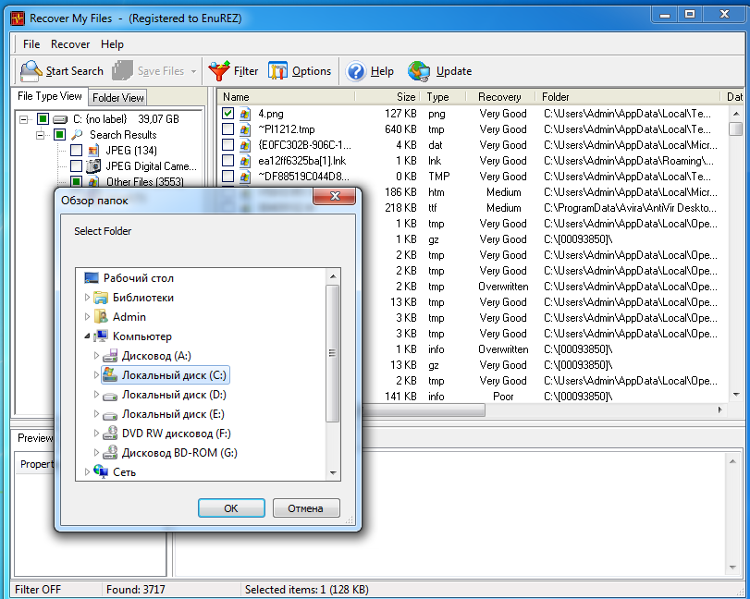Screen dimensions: 750x599
Task: Click the Локальный диск (E:) drive icon
Action: (110, 415)
